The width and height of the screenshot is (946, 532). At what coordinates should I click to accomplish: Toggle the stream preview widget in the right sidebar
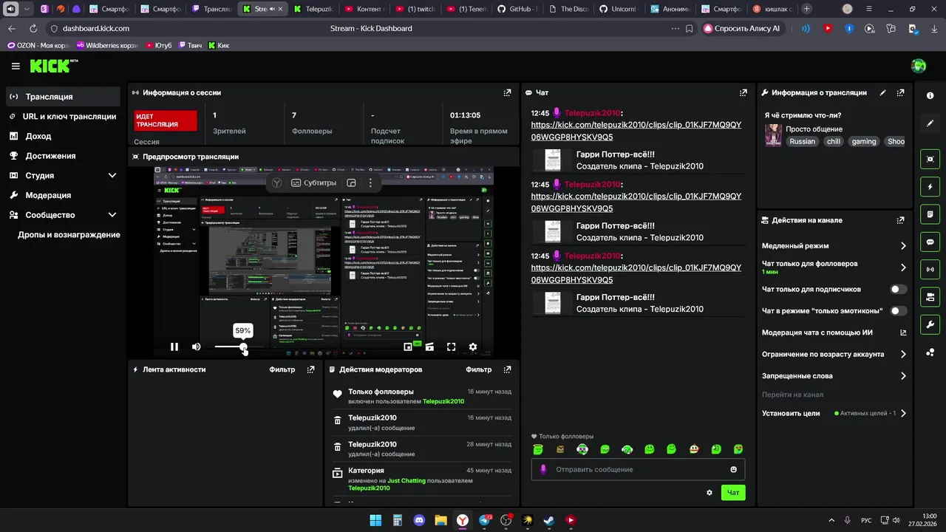(930, 159)
